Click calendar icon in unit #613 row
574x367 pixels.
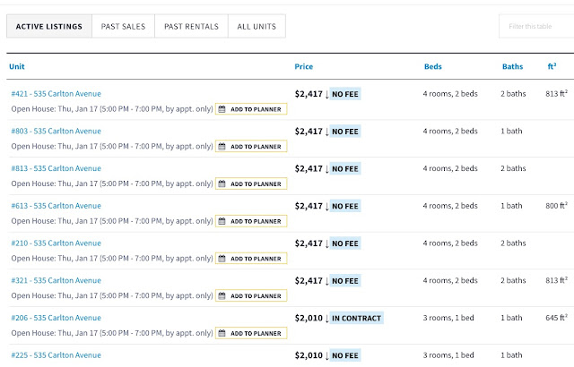click(222, 221)
